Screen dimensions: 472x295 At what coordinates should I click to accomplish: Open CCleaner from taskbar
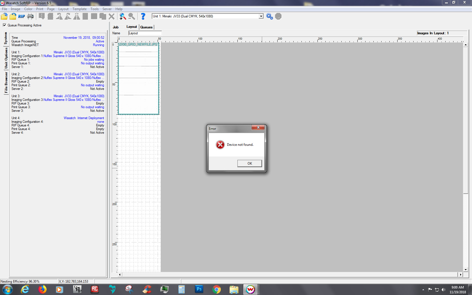point(147,289)
